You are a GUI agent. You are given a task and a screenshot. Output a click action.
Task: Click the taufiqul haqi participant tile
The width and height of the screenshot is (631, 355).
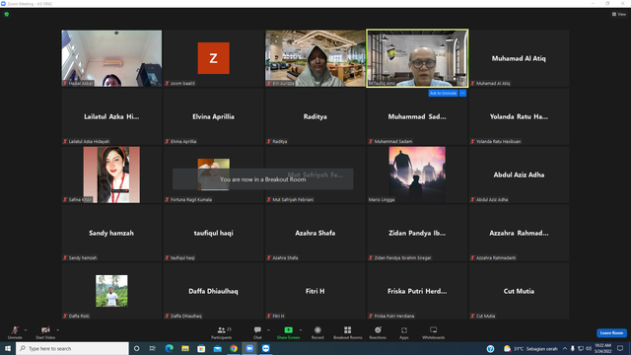click(x=213, y=233)
